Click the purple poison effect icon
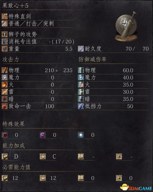Screen dimensions: 153x192 (43, 135)
